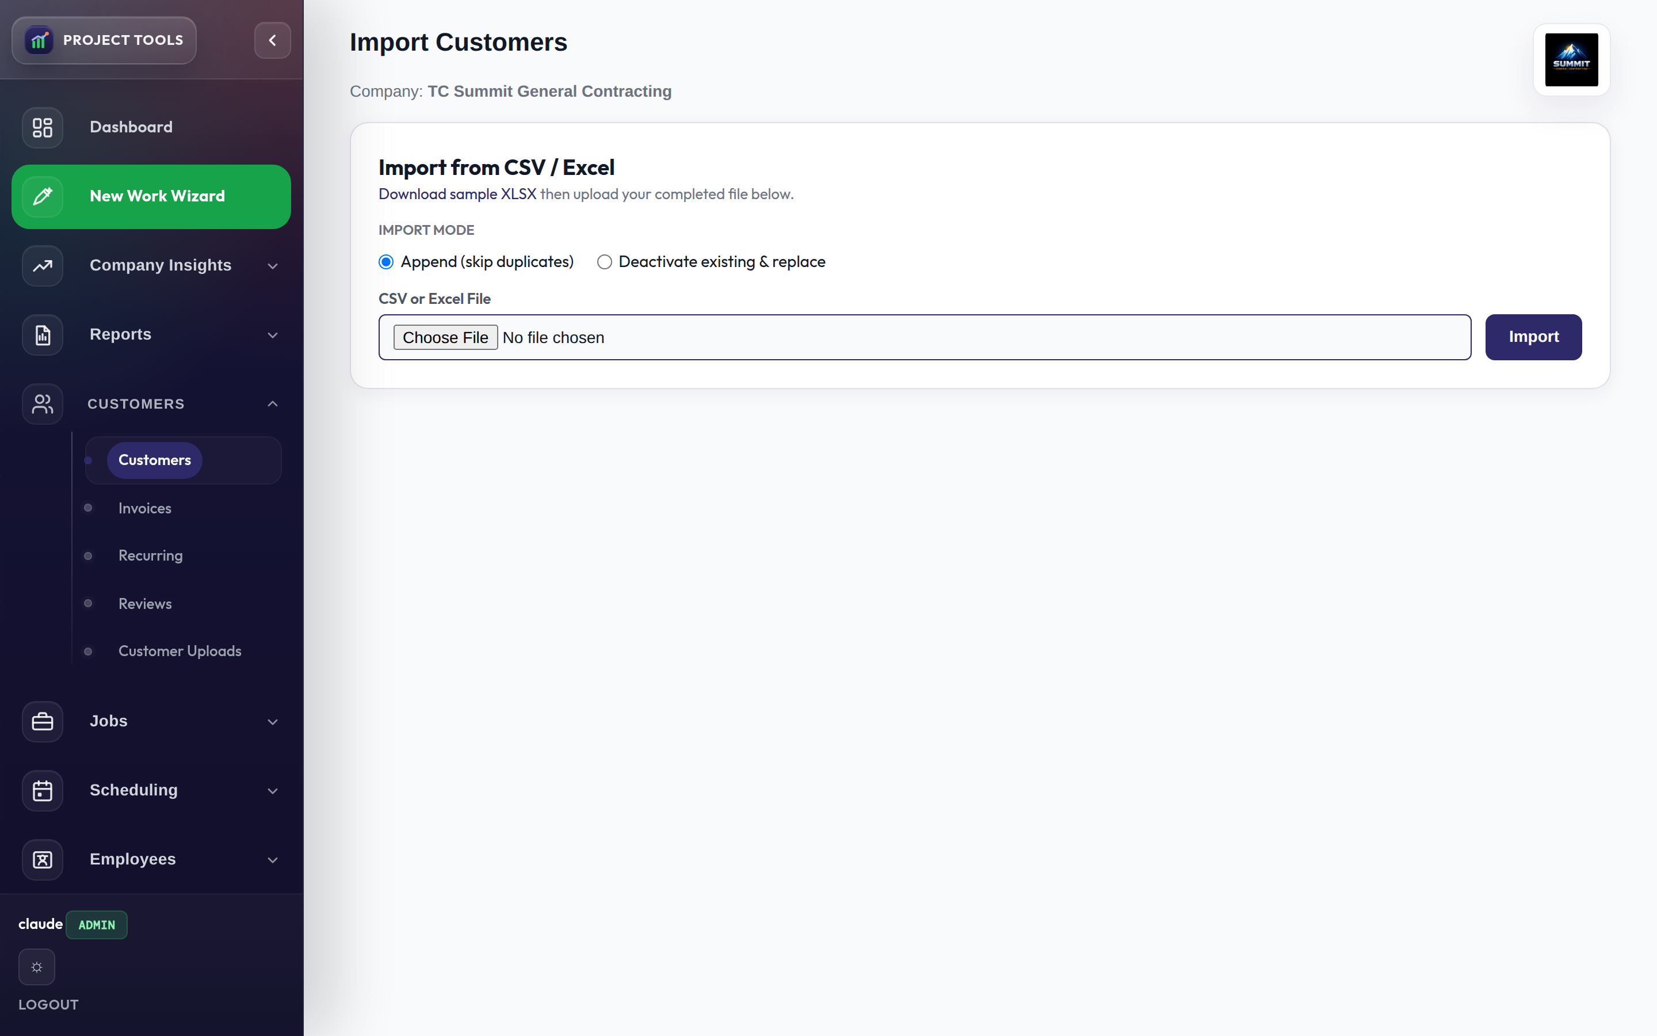Image resolution: width=1657 pixels, height=1036 pixels.
Task: Toggle theme with the sun icon button
Action: coord(37,967)
